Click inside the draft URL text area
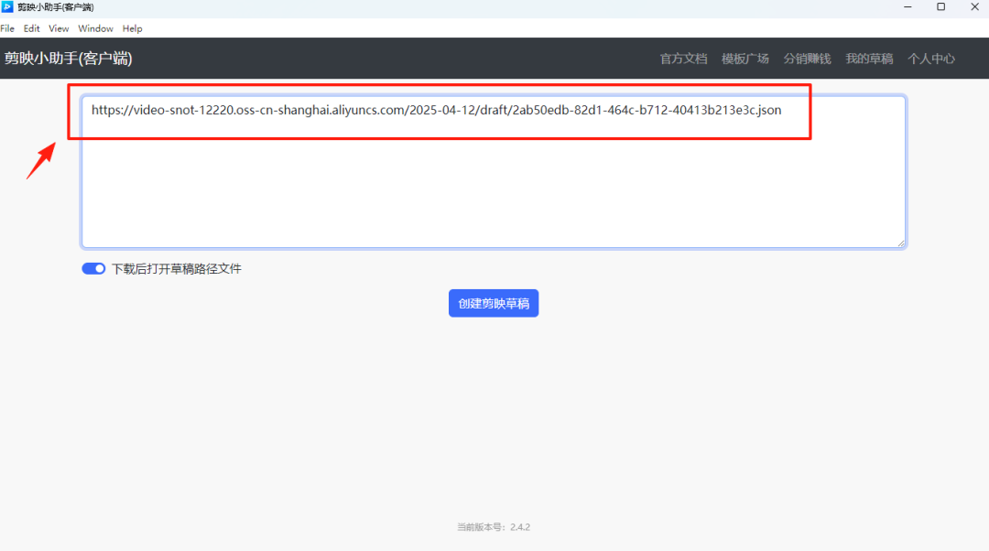 coord(494,171)
